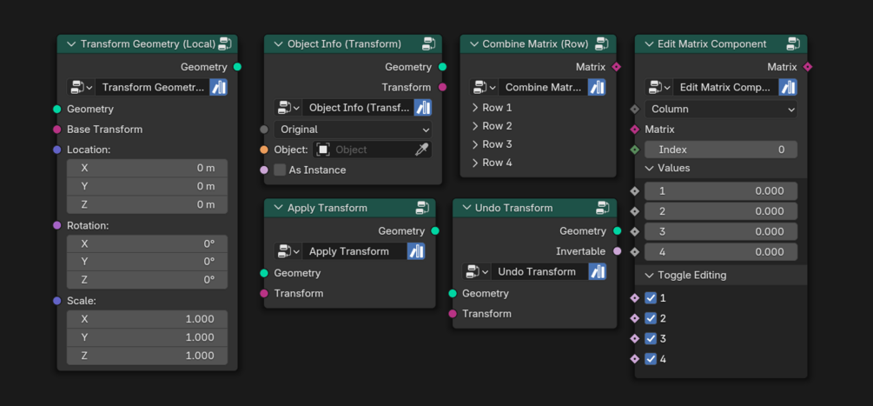Image resolution: width=873 pixels, height=406 pixels.
Task: Click the blue icon in Edit Matrix Component
Action: click(x=788, y=87)
